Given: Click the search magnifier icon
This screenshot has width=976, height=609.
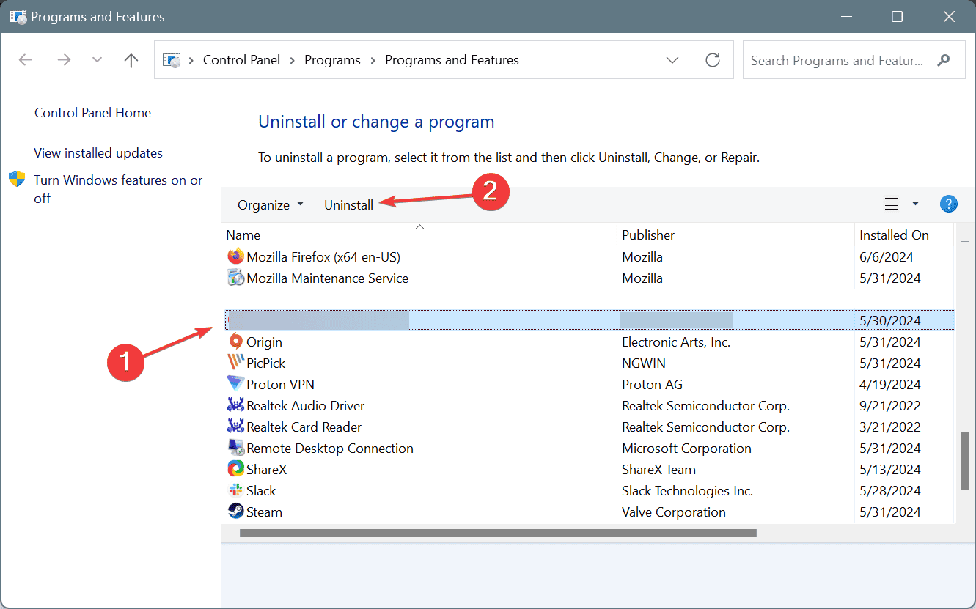Looking at the screenshot, I should point(944,60).
